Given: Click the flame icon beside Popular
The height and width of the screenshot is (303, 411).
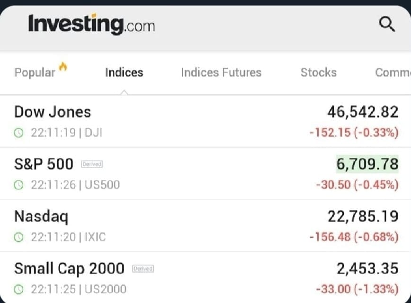Looking at the screenshot, I should coord(63,67).
